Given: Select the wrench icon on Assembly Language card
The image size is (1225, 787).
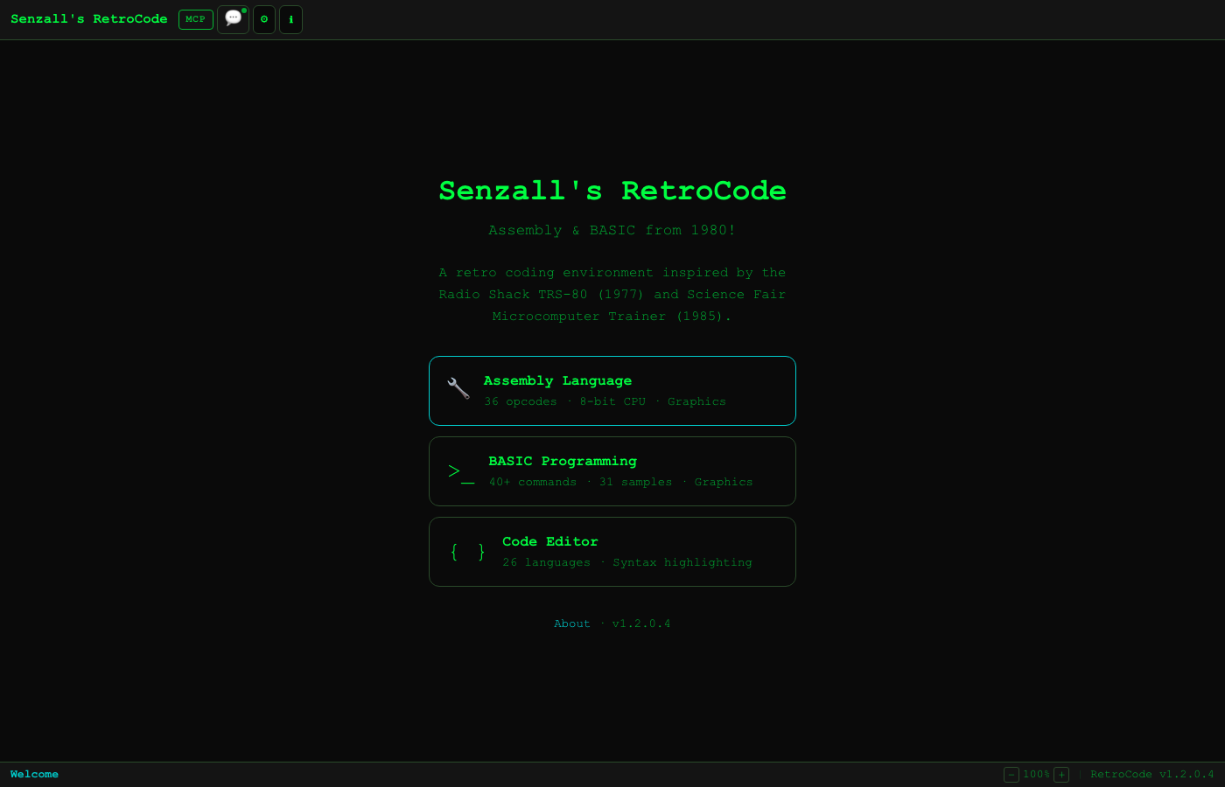Looking at the screenshot, I should pos(458,388).
